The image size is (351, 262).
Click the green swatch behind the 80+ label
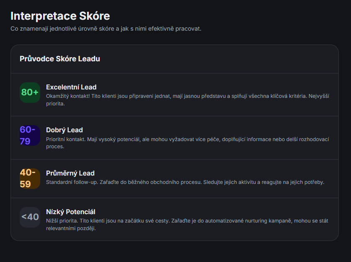tap(30, 92)
